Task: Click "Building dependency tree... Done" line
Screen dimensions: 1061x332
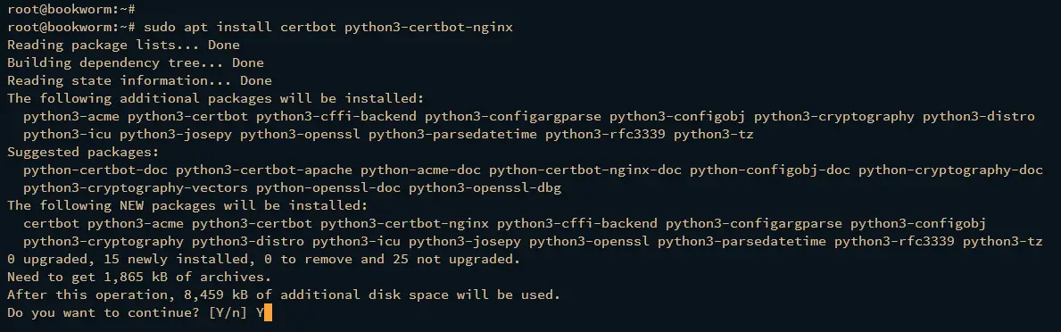Action: 136,62
